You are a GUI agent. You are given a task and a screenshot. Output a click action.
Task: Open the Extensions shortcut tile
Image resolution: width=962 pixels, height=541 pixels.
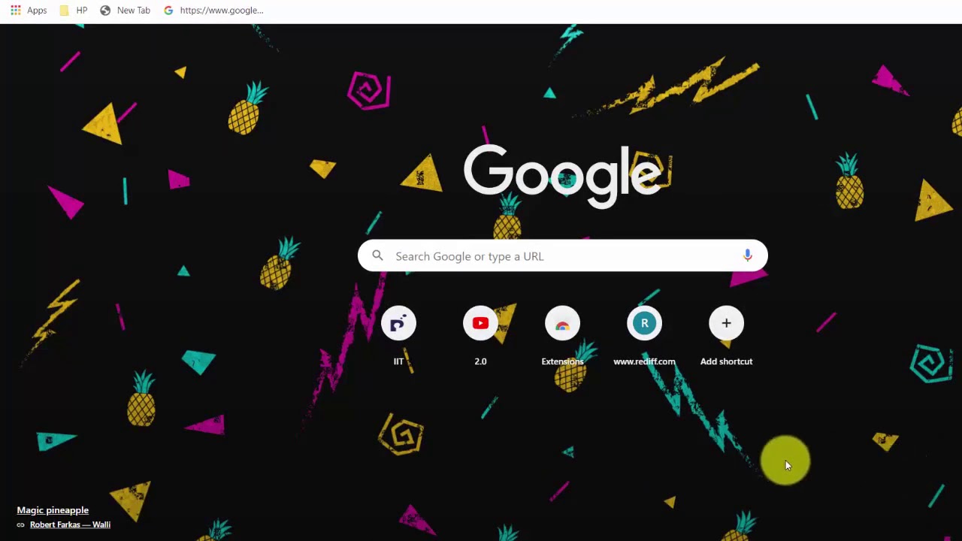pos(562,336)
